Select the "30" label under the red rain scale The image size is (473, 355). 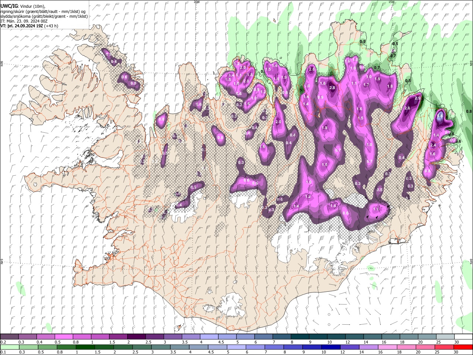457,352
